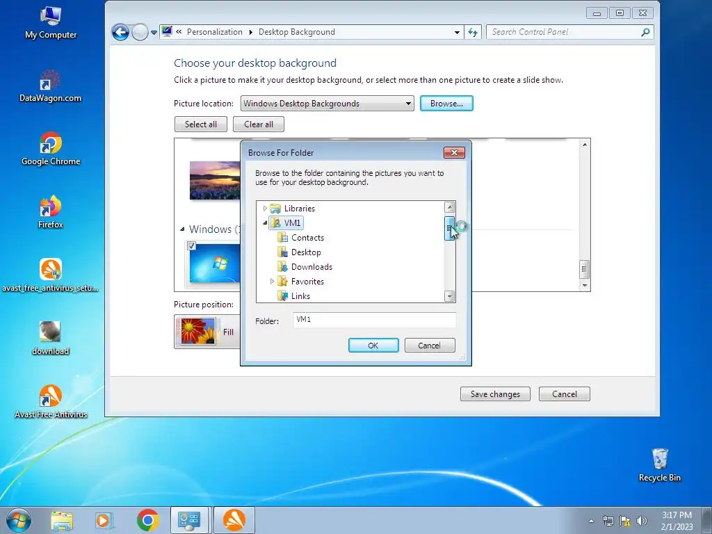Click the folder tree scroll down arrow
Viewport: 712px width, 534px height.
tap(450, 296)
